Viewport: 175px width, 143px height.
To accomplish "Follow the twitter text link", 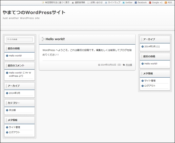I will tap(129, 2).
